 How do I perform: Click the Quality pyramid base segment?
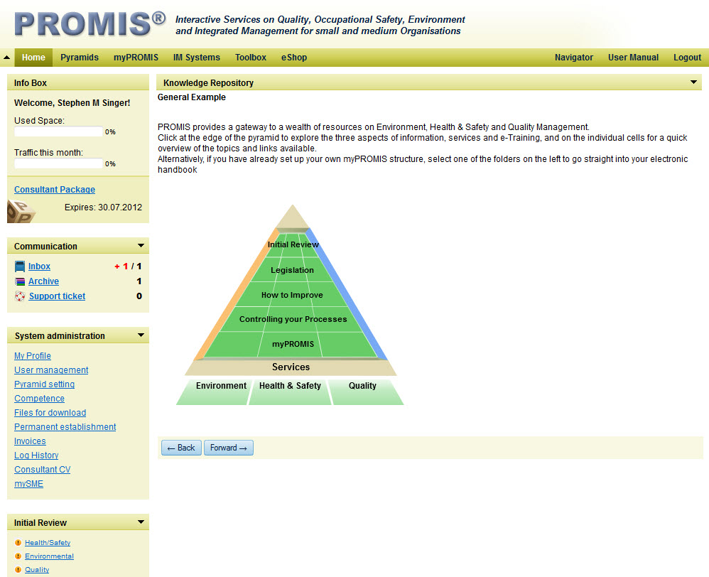[366, 392]
